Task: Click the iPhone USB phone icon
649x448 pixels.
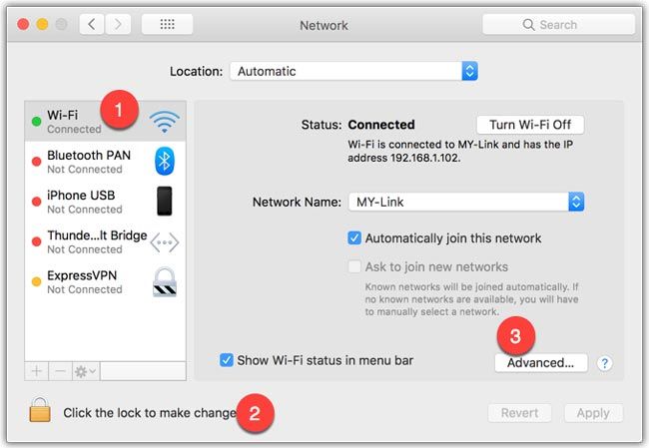Action: pyautogui.click(x=165, y=201)
